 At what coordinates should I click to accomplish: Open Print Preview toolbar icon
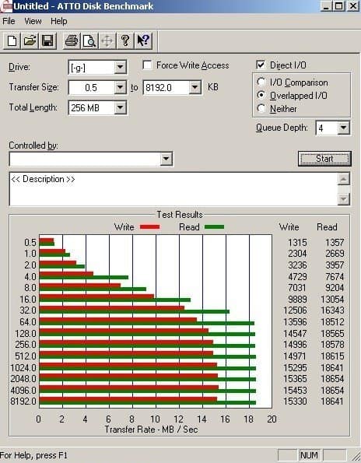[89, 40]
